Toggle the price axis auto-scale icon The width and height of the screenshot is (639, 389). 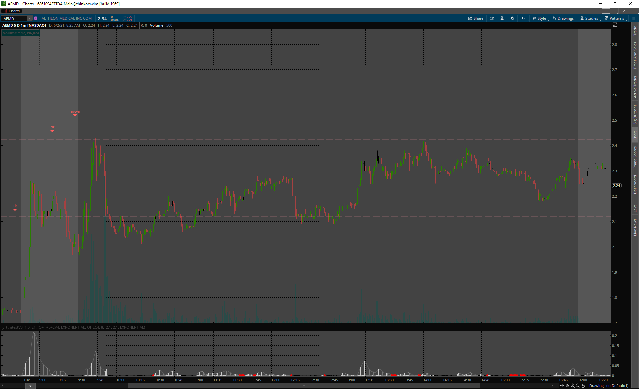[x=615, y=25]
